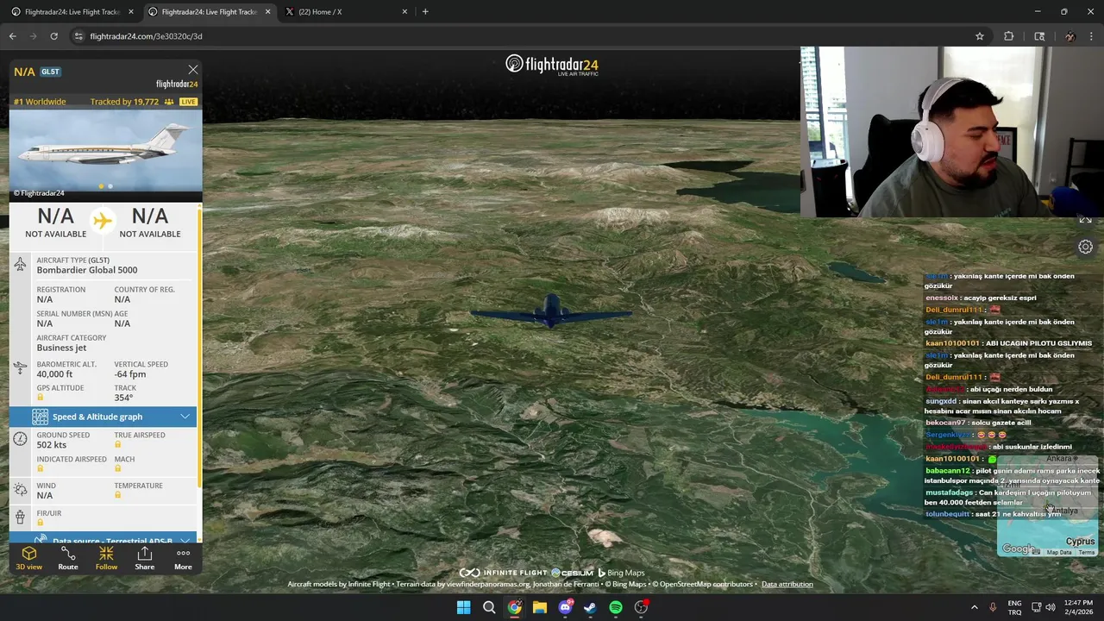
Task: Open the Chrome profile avatar
Action: tap(1069, 36)
